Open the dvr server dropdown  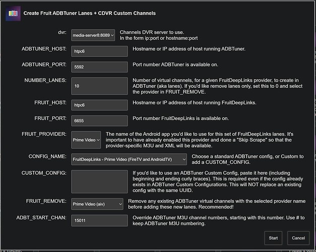click(93, 36)
